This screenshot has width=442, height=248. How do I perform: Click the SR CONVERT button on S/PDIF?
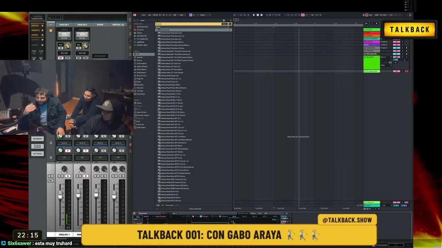click(100, 56)
